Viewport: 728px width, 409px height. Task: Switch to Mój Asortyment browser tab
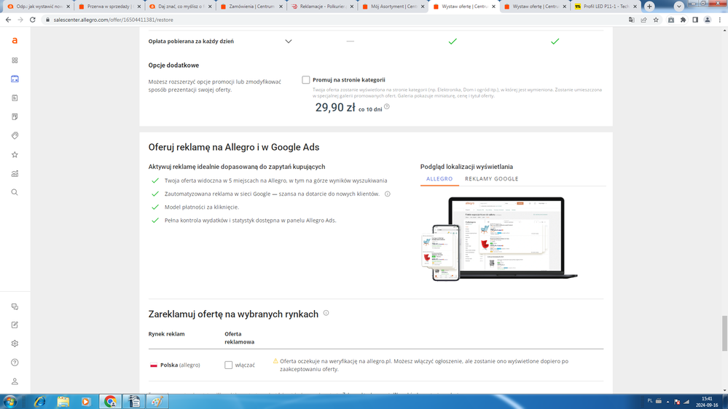(393, 7)
